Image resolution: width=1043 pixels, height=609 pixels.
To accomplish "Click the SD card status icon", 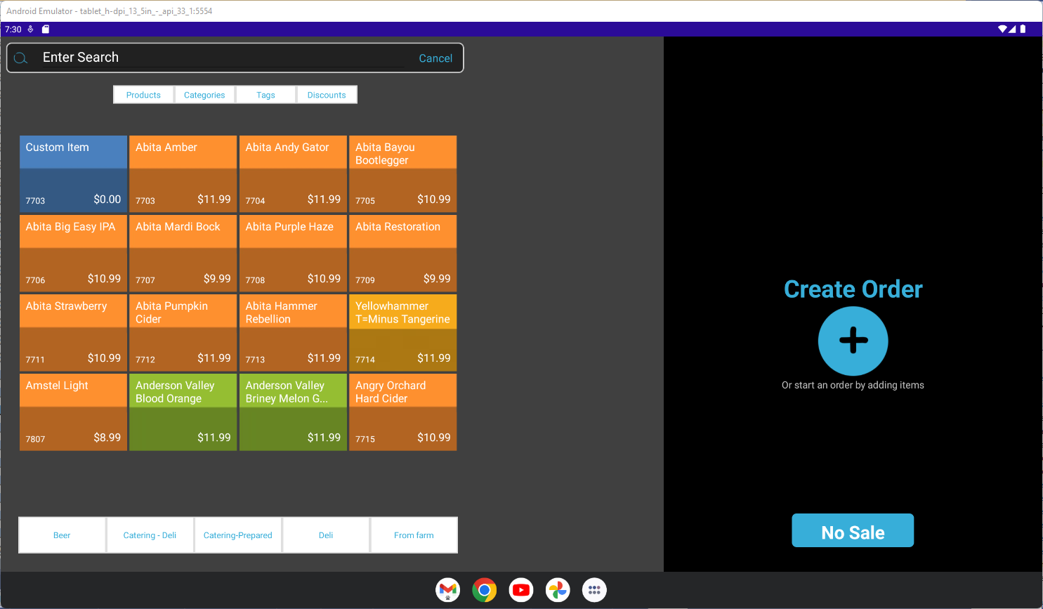I will (x=46, y=30).
